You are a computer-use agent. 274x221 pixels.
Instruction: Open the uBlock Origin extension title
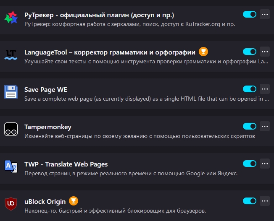coord(45,202)
